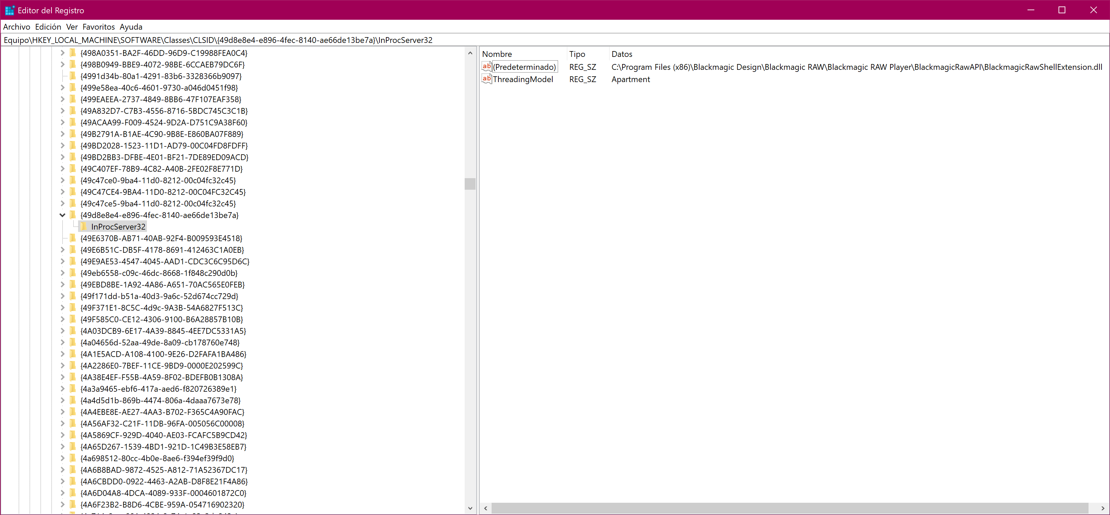Open the Edición menu
The image size is (1110, 515).
(x=48, y=27)
